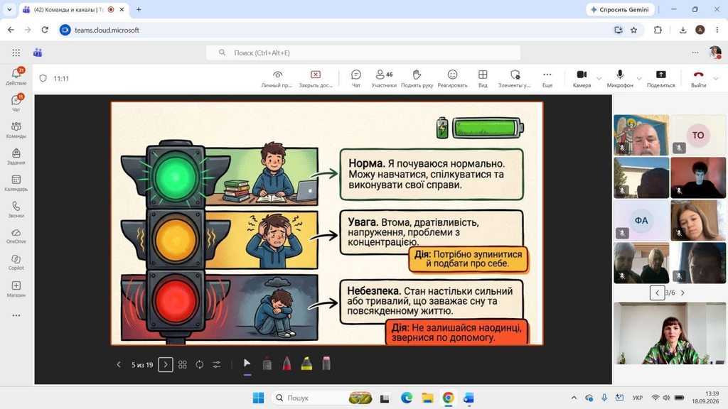Viewport: 728px width, 409px height.
Task: Open Команды in the left sidebar
Action: pos(16,131)
